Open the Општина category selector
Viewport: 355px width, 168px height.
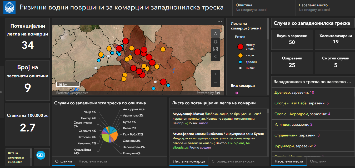point(261,7)
